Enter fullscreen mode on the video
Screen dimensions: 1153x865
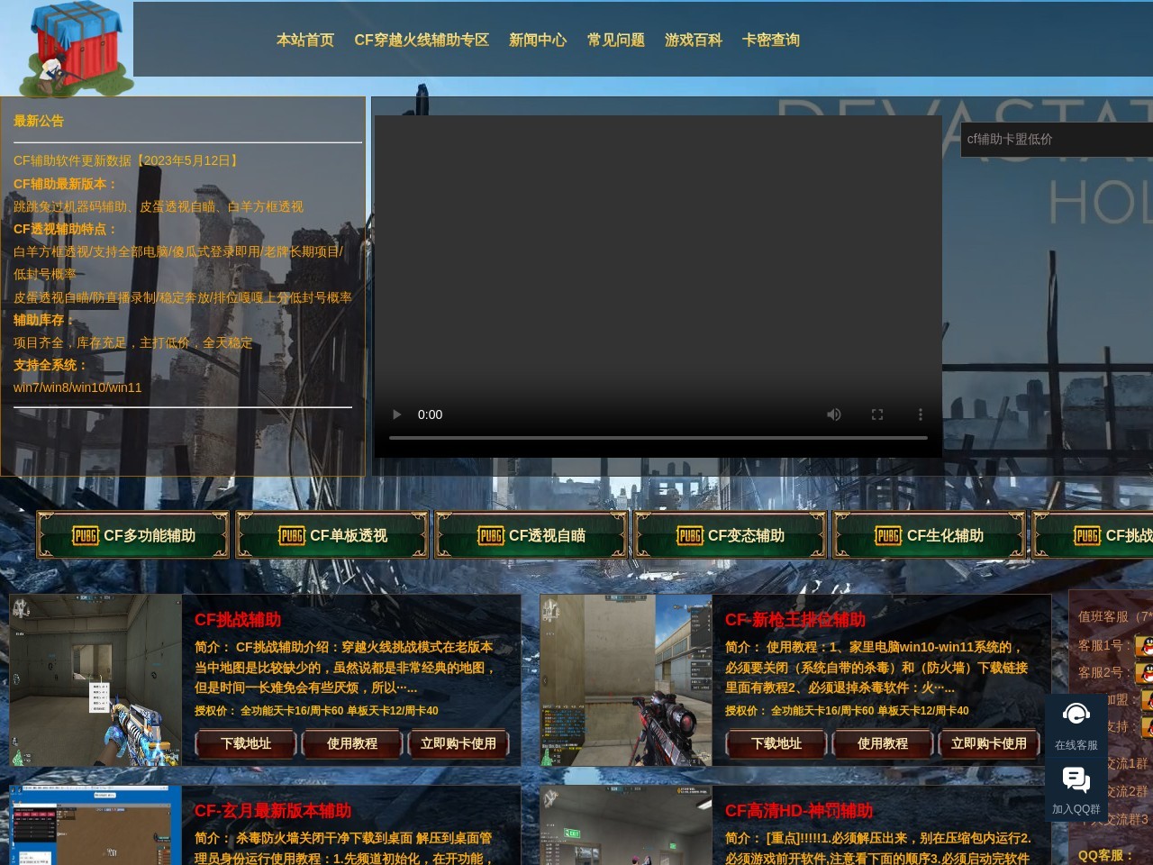[x=877, y=414]
